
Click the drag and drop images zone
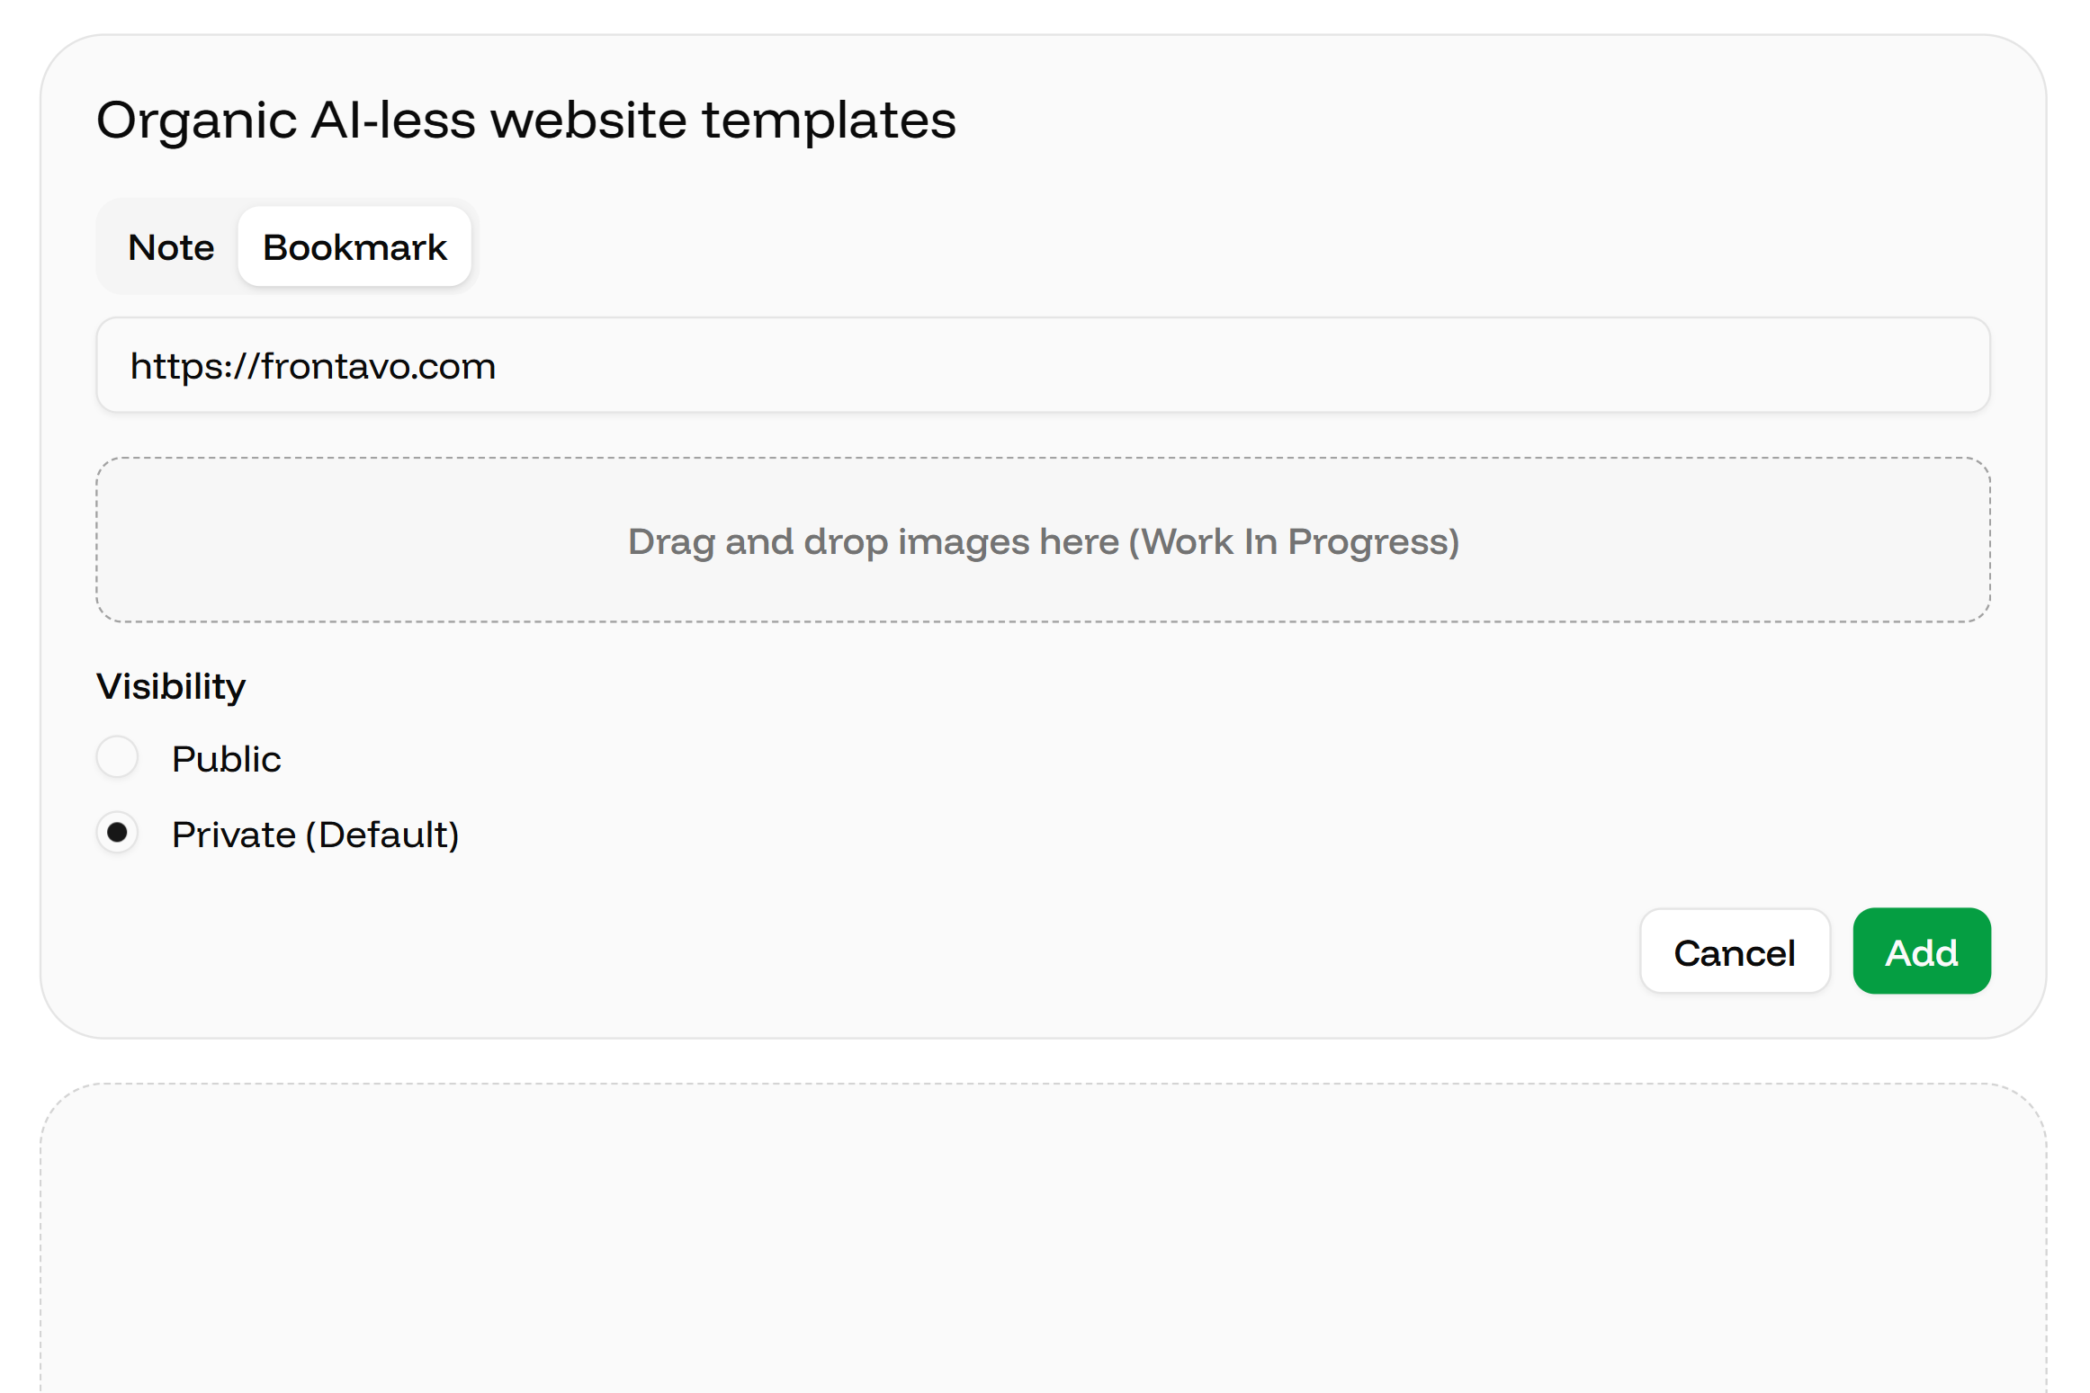coord(1043,540)
